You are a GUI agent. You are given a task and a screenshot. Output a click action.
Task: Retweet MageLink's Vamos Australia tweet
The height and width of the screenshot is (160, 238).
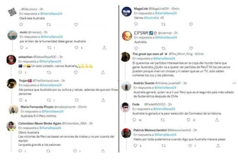(163, 24)
